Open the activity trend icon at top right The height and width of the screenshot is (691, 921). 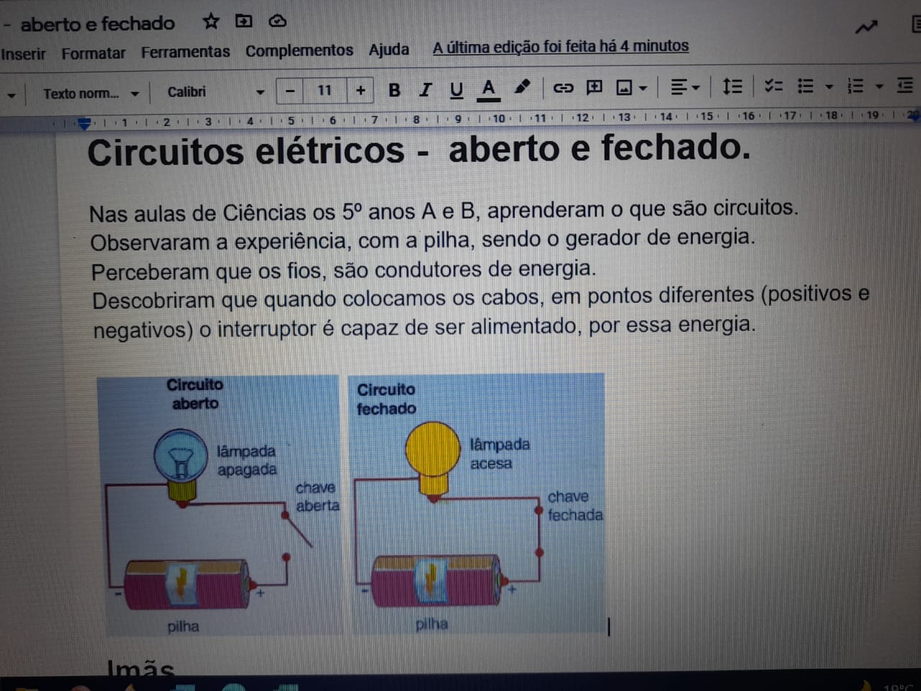[x=866, y=27]
